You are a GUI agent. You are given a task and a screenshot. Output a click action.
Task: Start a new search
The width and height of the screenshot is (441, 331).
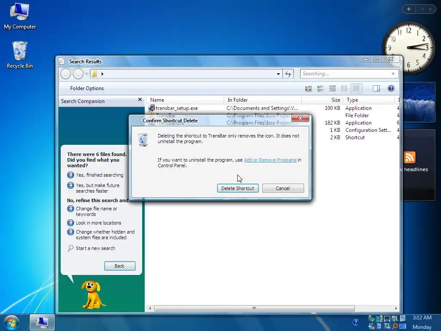pyautogui.click(x=95, y=248)
